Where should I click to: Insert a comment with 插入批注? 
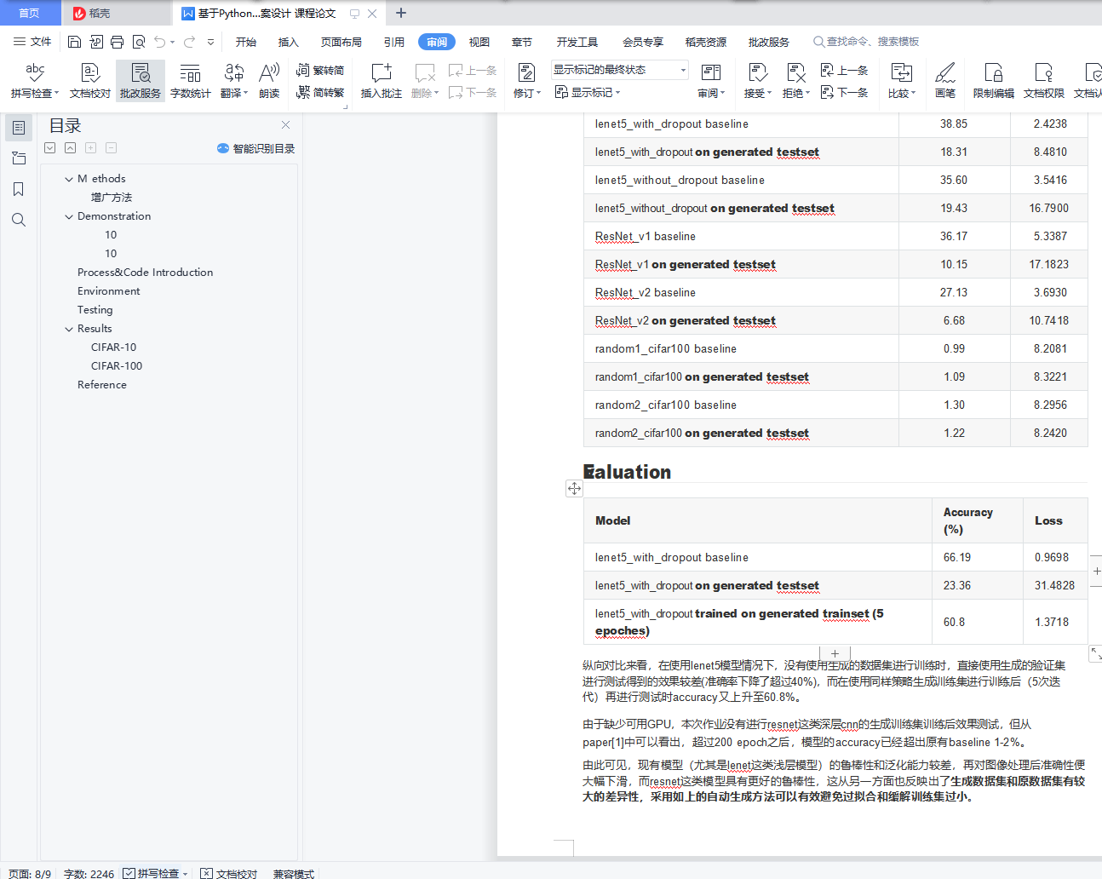tap(382, 81)
